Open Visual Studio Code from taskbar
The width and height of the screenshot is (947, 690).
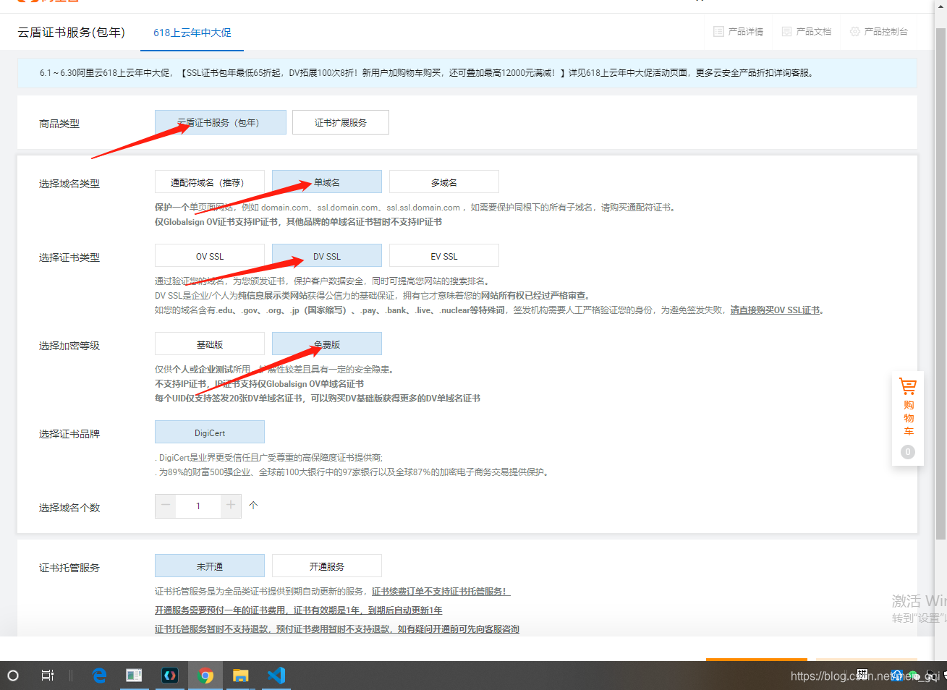pos(276,676)
